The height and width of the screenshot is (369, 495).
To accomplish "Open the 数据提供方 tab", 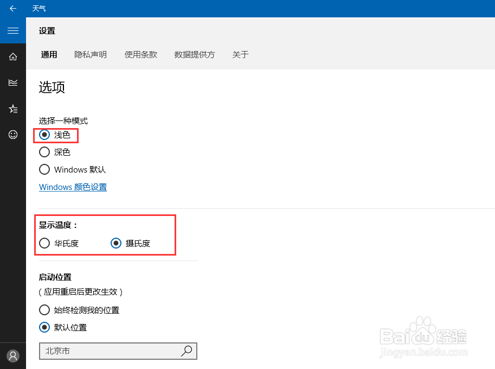I will click(x=195, y=54).
